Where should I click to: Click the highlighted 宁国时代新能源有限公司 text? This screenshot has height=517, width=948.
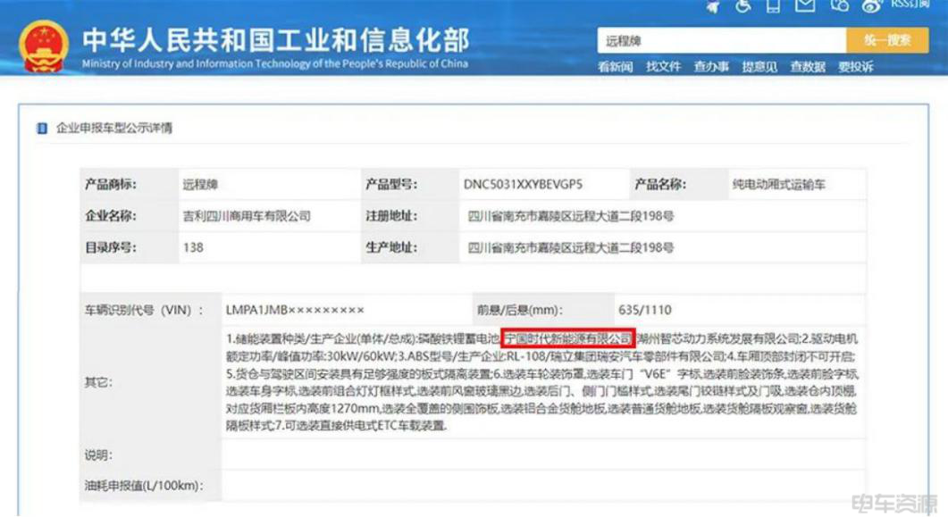(x=567, y=338)
